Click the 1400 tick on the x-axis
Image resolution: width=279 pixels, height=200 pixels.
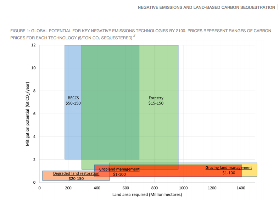point(241,188)
